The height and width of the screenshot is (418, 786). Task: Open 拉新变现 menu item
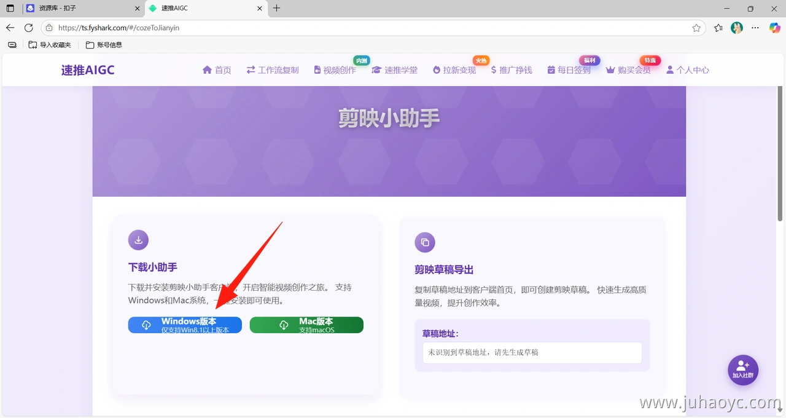click(x=454, y=70)
